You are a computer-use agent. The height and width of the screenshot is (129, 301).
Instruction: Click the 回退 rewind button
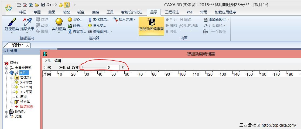(x=186, y=20)
